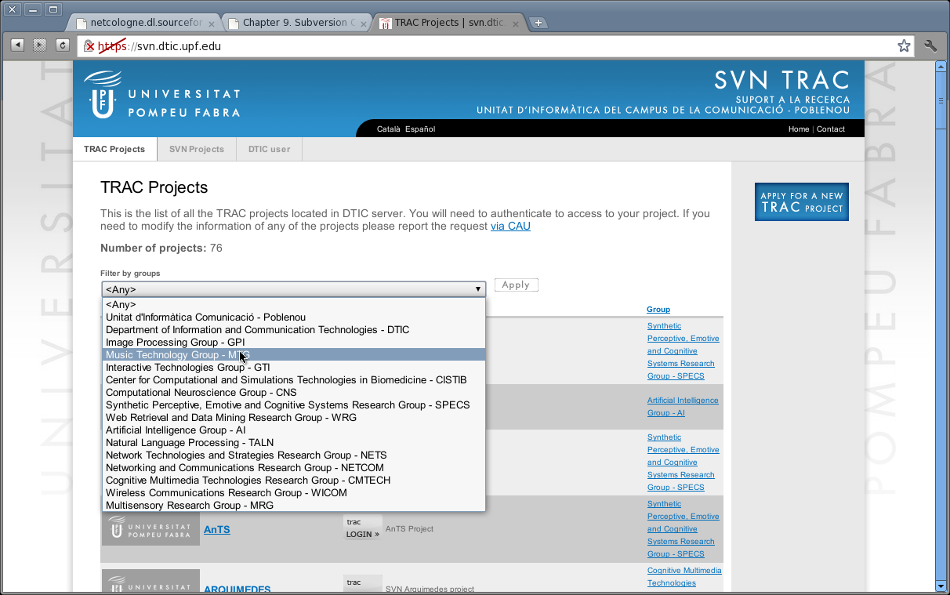Screen dimensions: 950x595
Task: Open the AnTS project link
Action: [217, 530]
